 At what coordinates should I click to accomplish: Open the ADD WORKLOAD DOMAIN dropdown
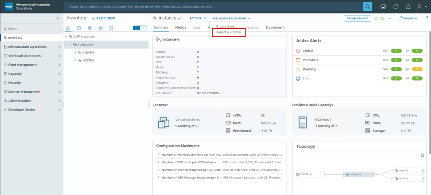click(x=232, y=19)
